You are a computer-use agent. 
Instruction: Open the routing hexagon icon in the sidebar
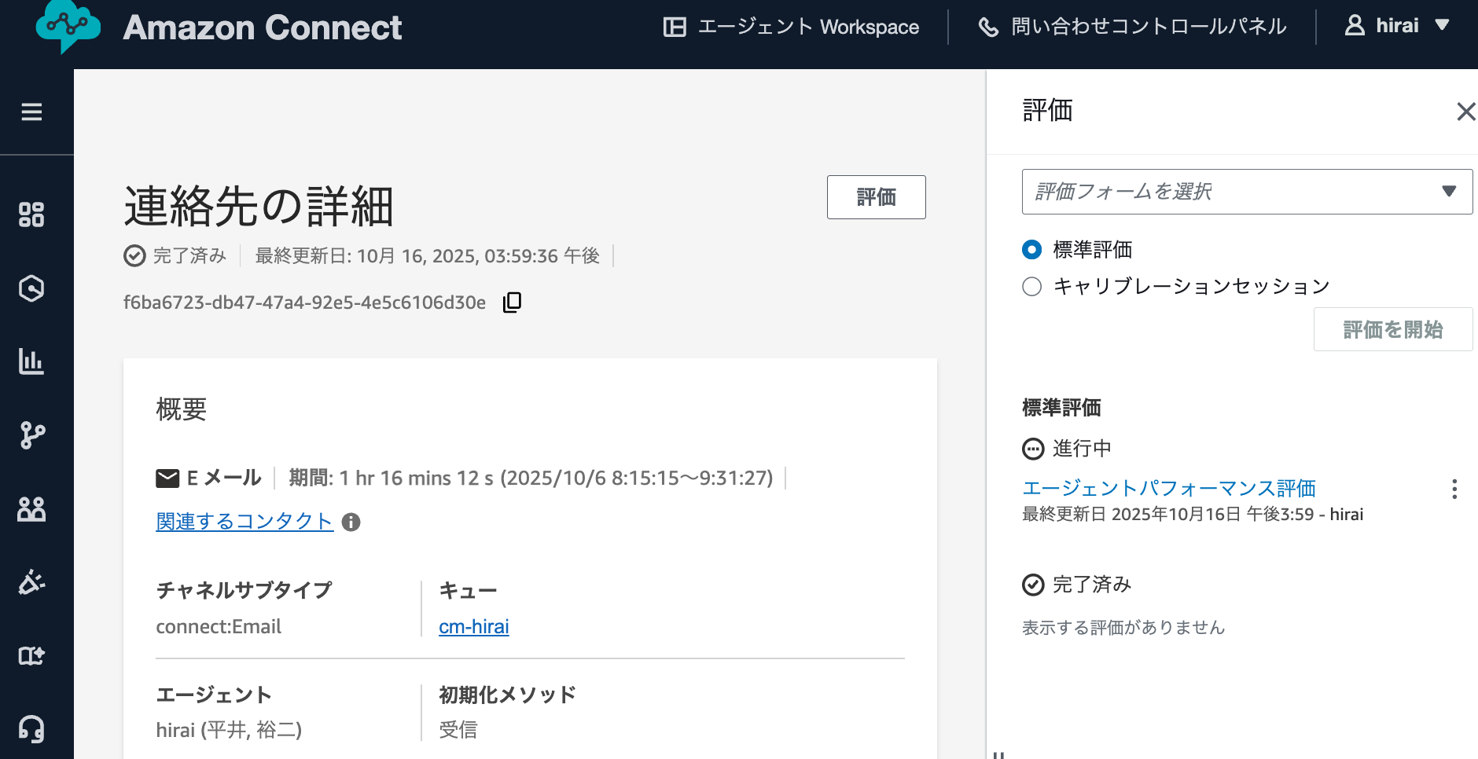[31, 288]
